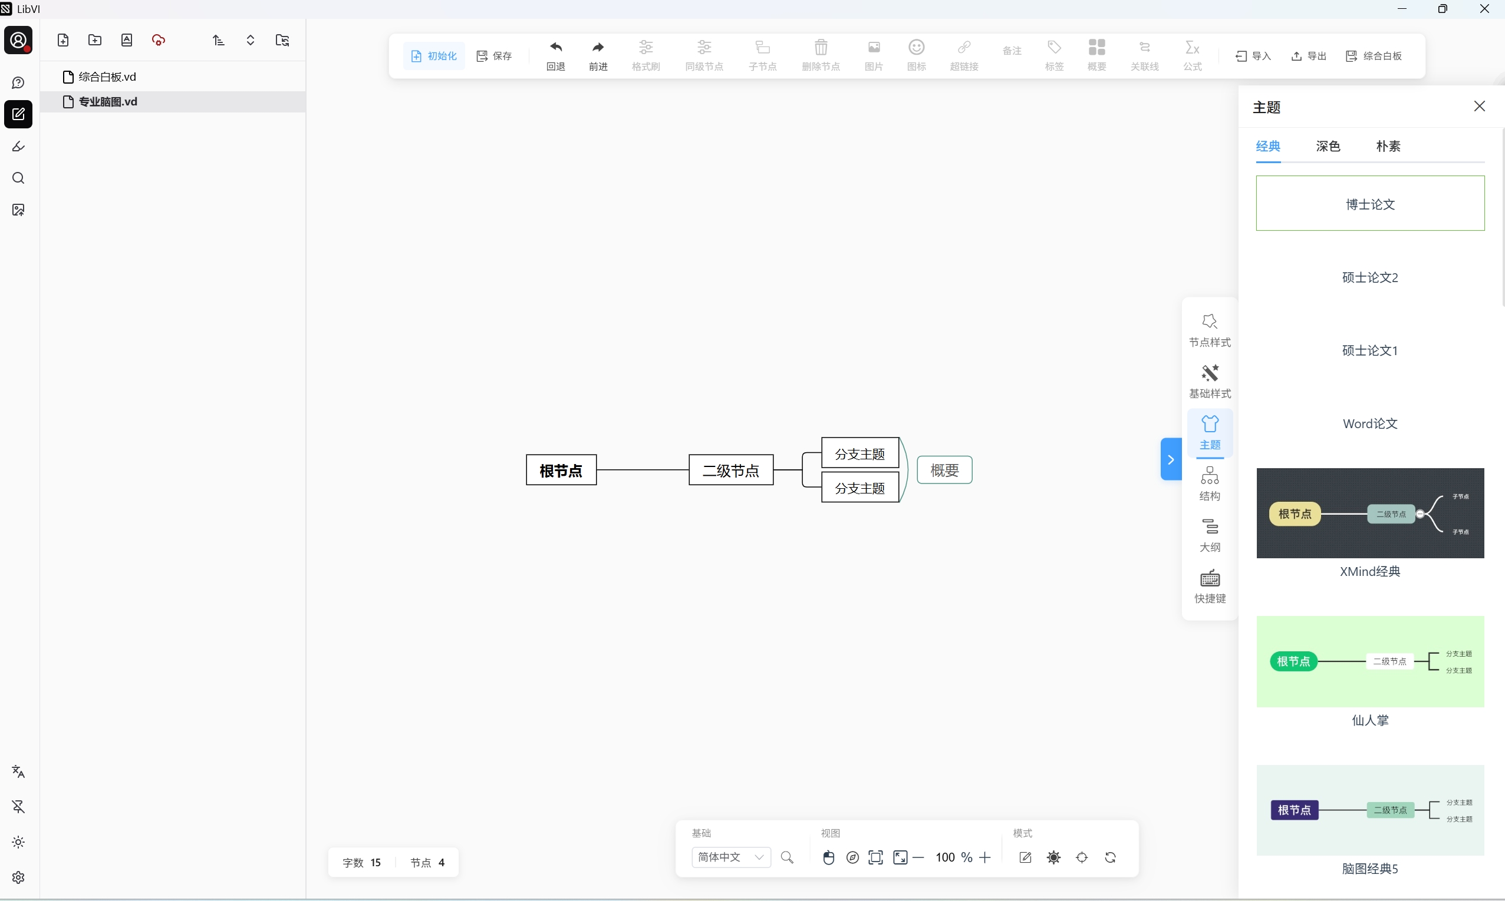
Task: Redo with the 前进 arrow
Action: point(598,55)
